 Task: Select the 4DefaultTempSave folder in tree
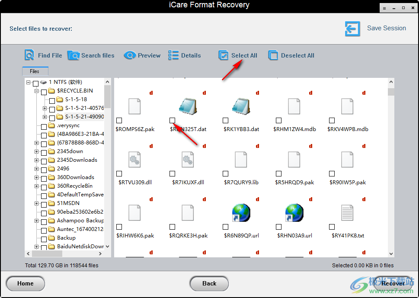point(80,195)
